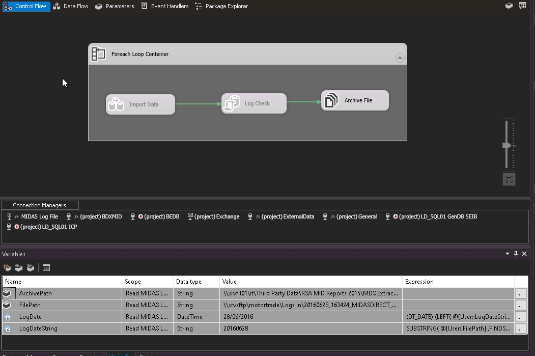Select the Import Data task icon
535x356 pixels.
(x=116, y=104)
